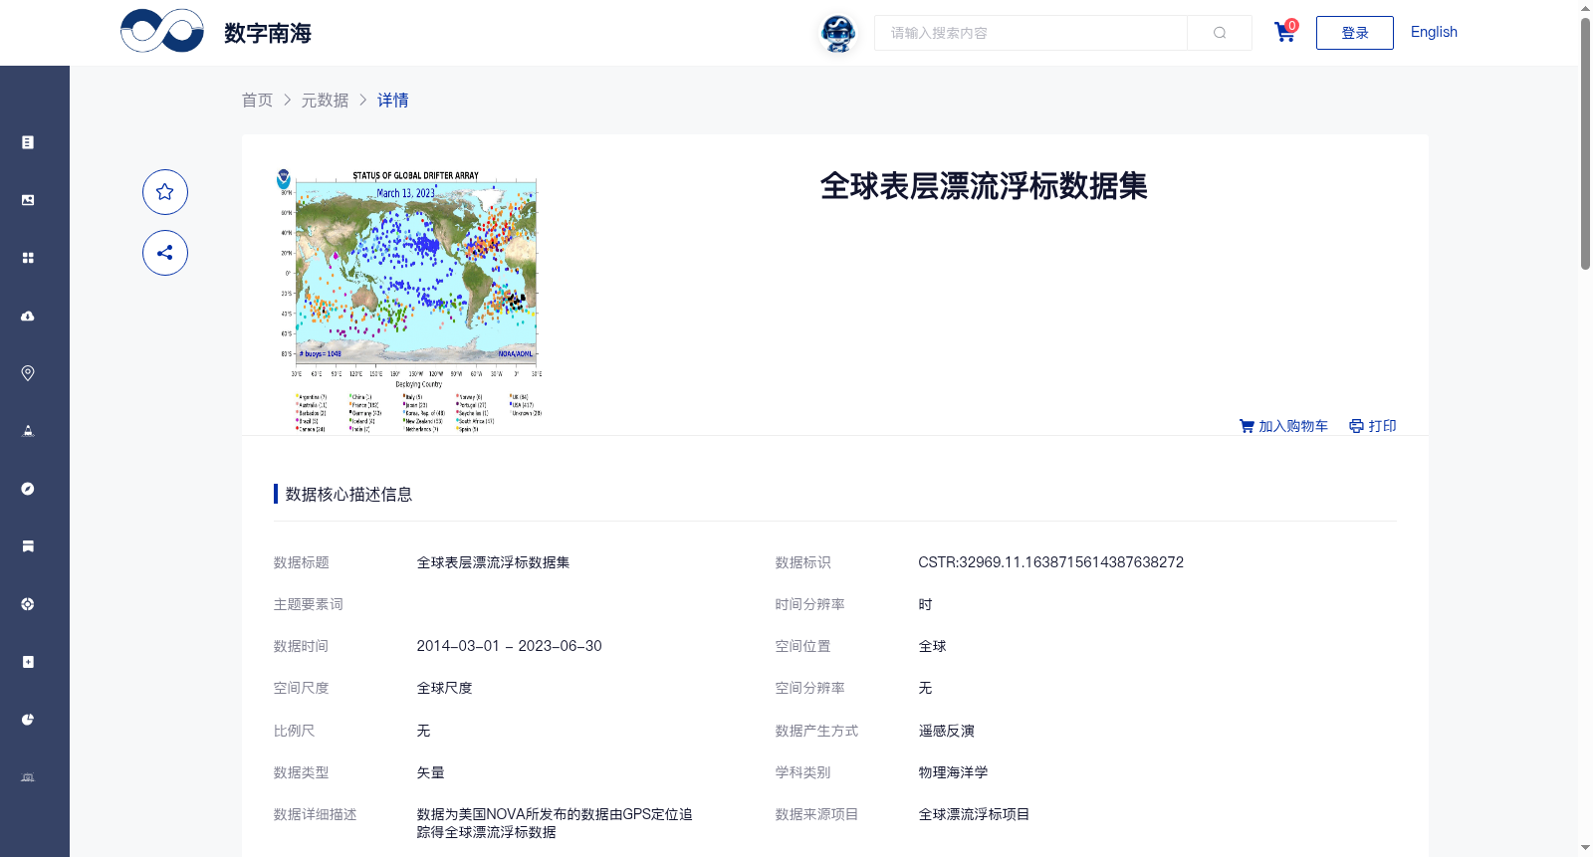
Task: Click the 主题要素词 field label
Action: click(x=308, y=604)
